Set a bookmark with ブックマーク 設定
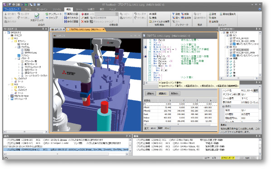272x172 pixels. (x=176, y=14)
